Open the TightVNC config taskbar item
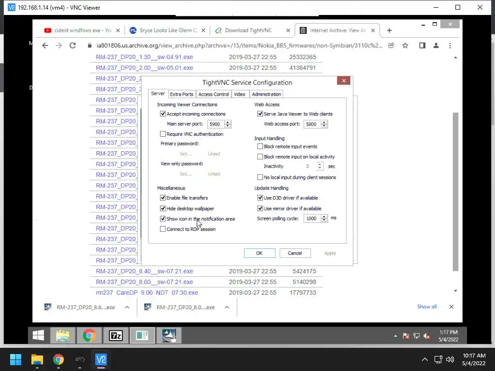Screen dimensions: 495x371 pyautogui.click(x=142, y=335)
